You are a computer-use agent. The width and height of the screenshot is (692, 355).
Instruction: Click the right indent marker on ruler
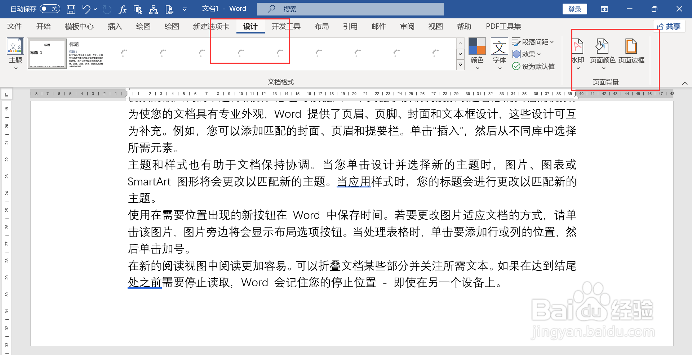point(576,96)
